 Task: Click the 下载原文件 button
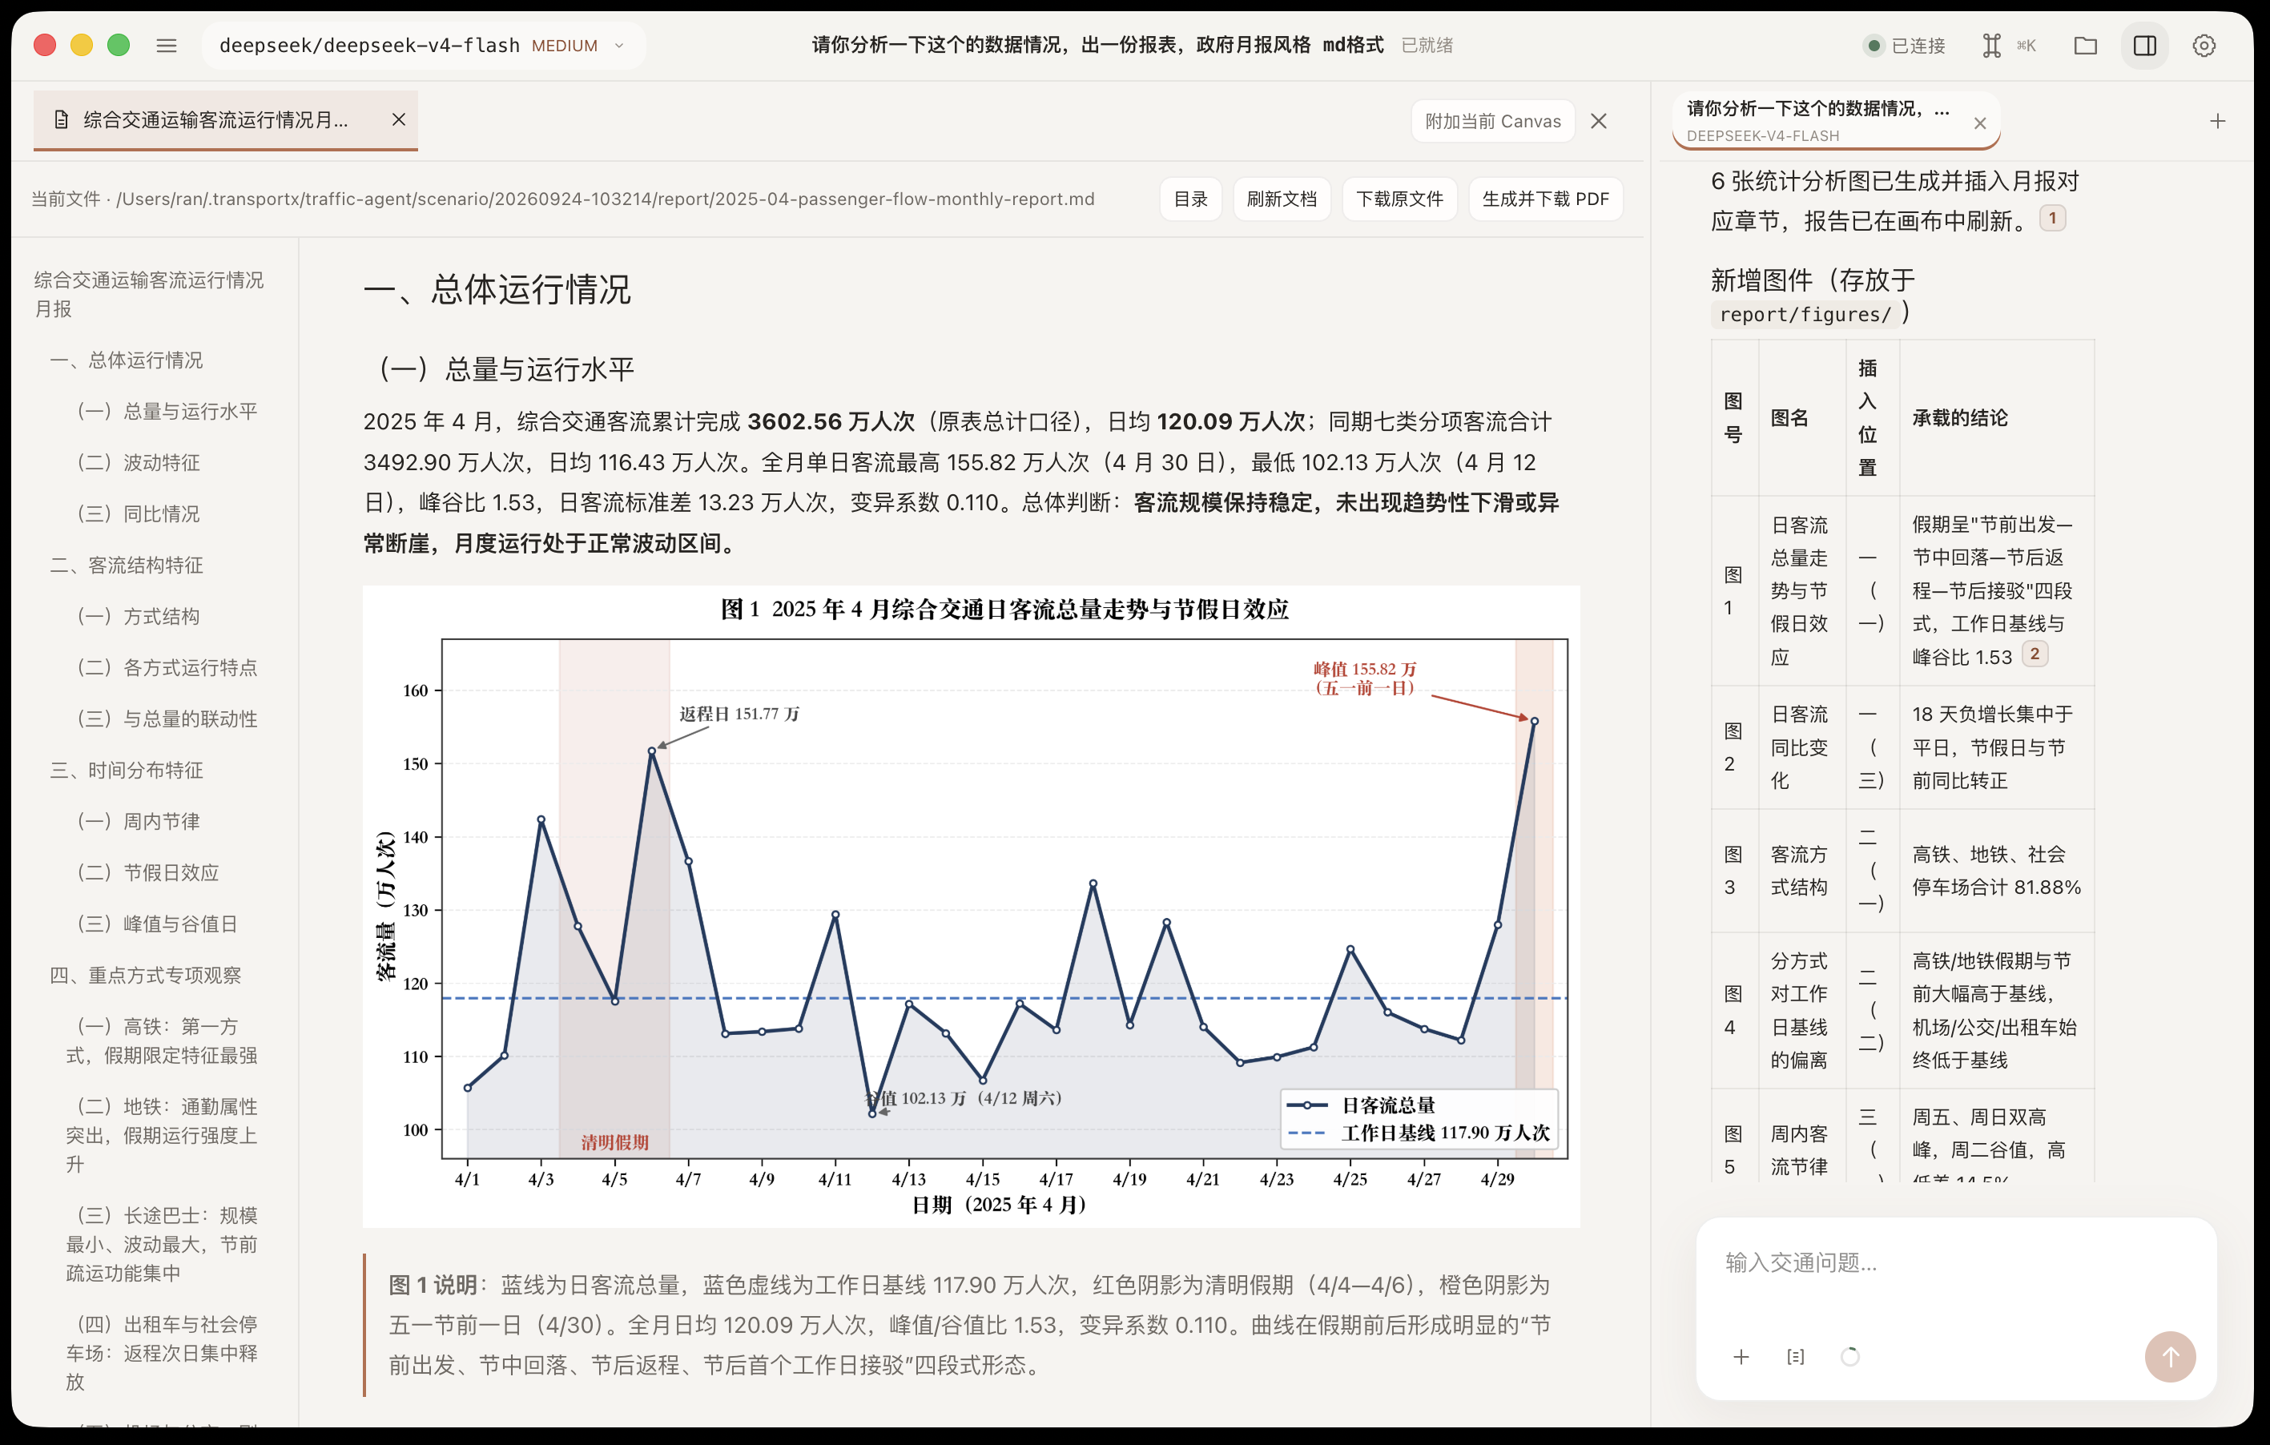tap(1399, 199)
